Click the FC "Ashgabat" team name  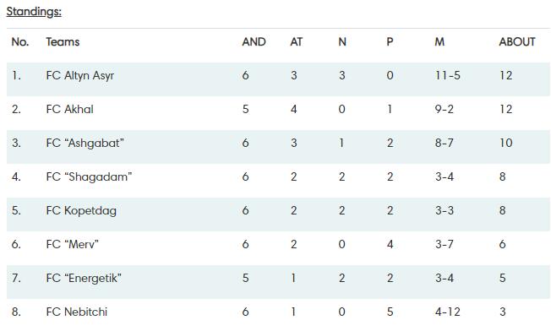(x=85, y=143)
